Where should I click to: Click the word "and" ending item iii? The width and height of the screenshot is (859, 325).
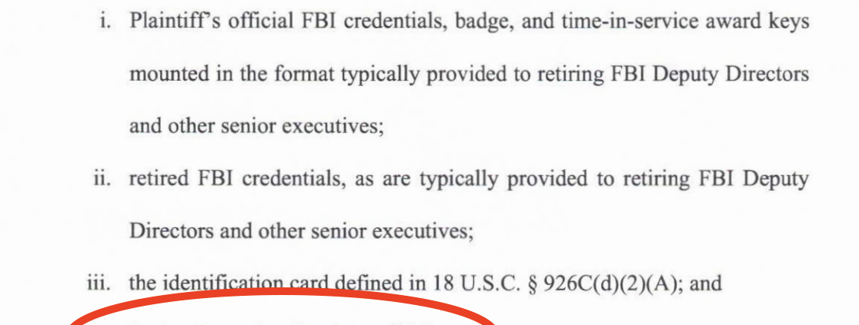[x=706, y=284]
